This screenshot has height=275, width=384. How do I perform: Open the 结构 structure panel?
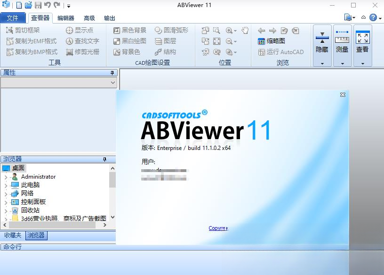pyautogui.click(x=165, y=52)
